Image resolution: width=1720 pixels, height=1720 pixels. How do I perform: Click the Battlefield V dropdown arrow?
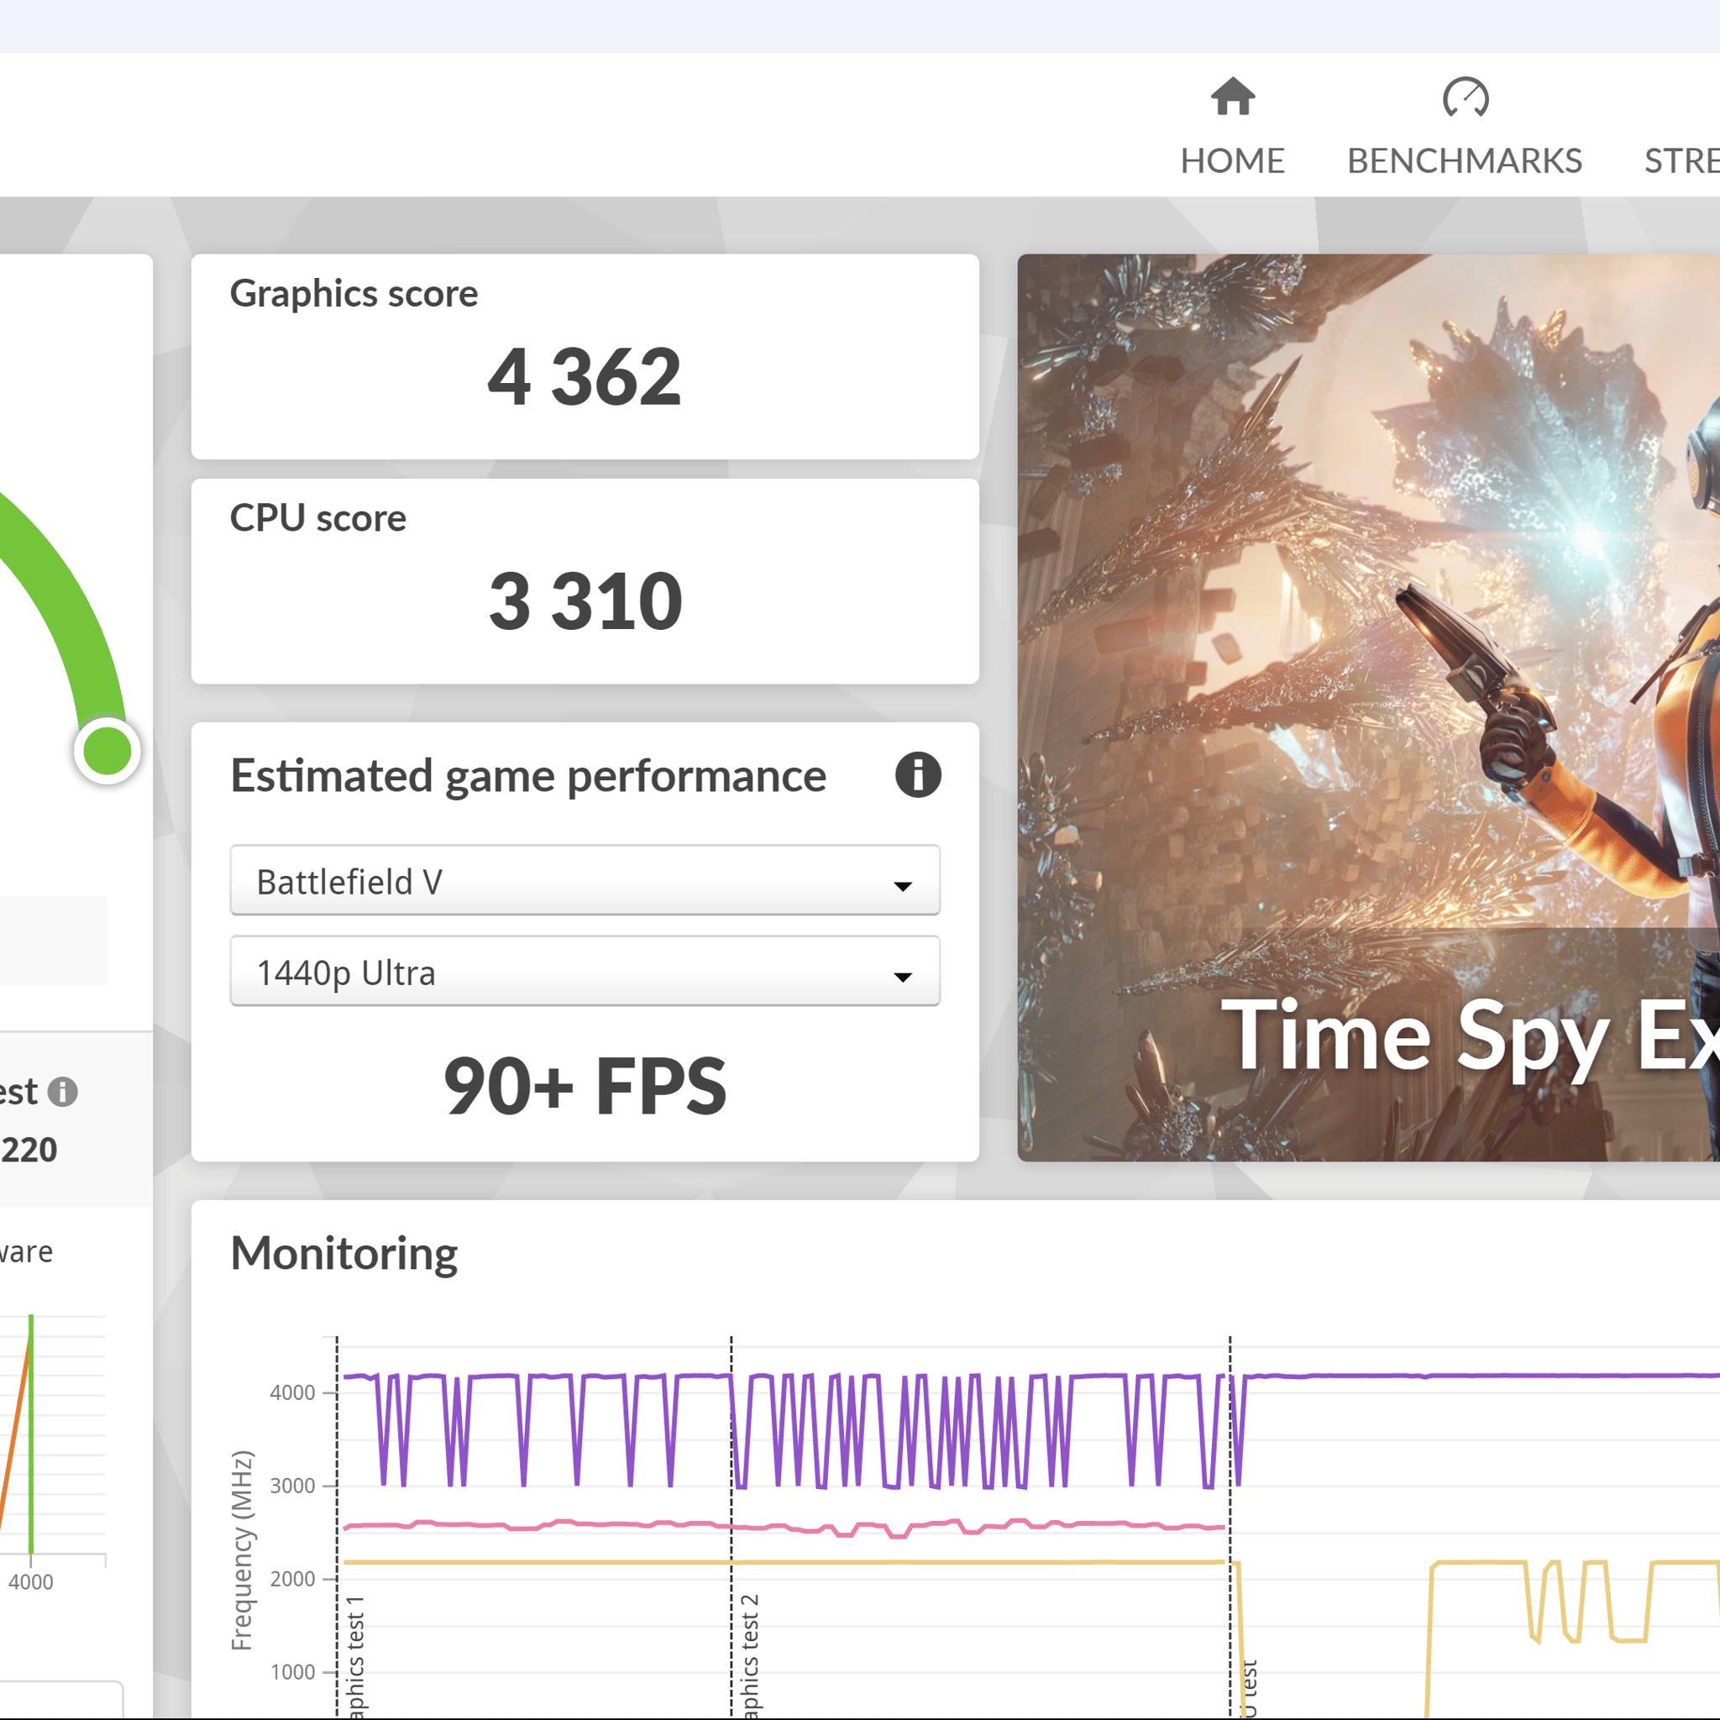click(x=903, y=886)
